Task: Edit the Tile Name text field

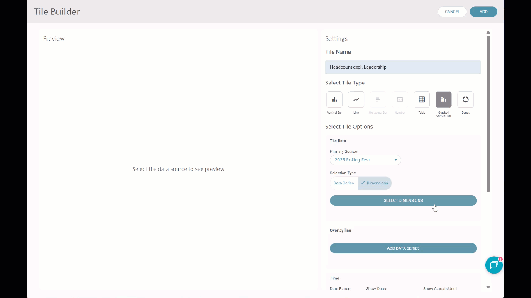Action: tap(403, 67)
